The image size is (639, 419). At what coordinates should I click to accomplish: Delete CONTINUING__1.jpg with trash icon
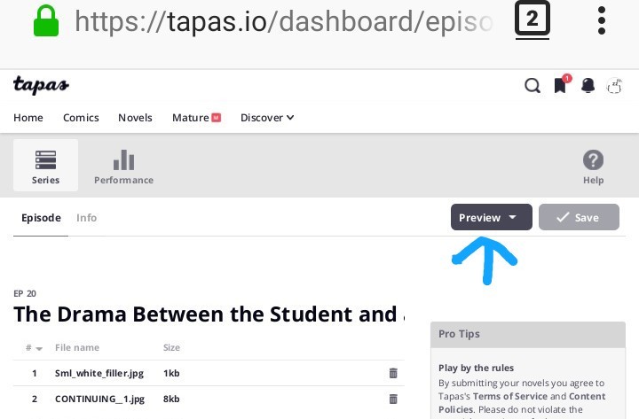pos(393,400)
